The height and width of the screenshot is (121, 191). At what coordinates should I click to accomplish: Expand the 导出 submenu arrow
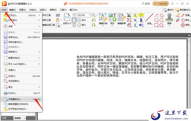(39, 87)
